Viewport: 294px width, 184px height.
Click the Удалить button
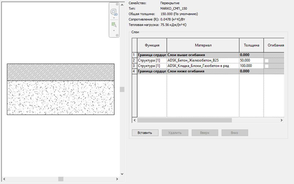pos(175,133)
